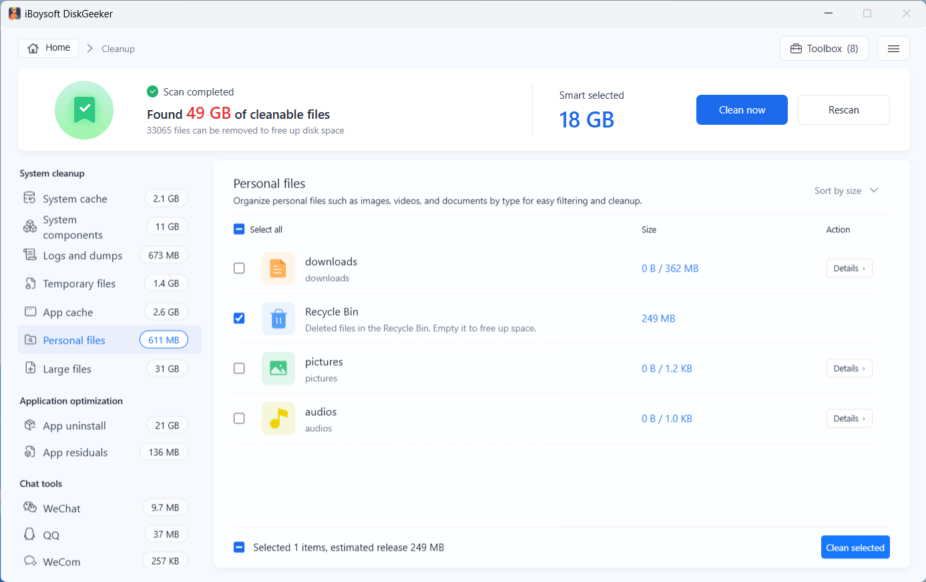Click the pictures size 0 B / 1.2 KB

(666, 368)
